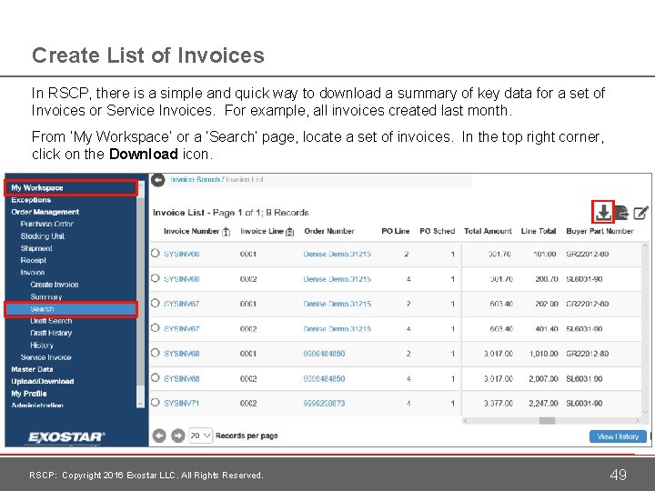Select the radio button for SYSINV71 line 0002
Viewport: 655px width, 491px height.
coord(156,403)
